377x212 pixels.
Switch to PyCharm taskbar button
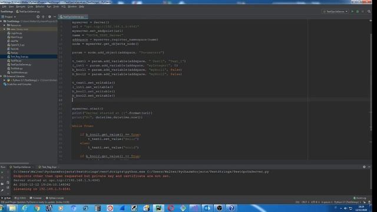point(158,208)
